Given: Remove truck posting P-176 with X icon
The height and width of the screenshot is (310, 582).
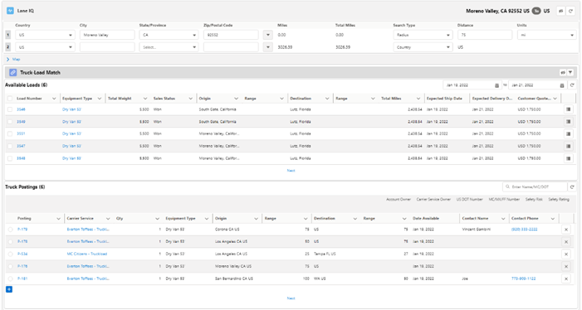Looking at the screenshot, I should 566,266.
